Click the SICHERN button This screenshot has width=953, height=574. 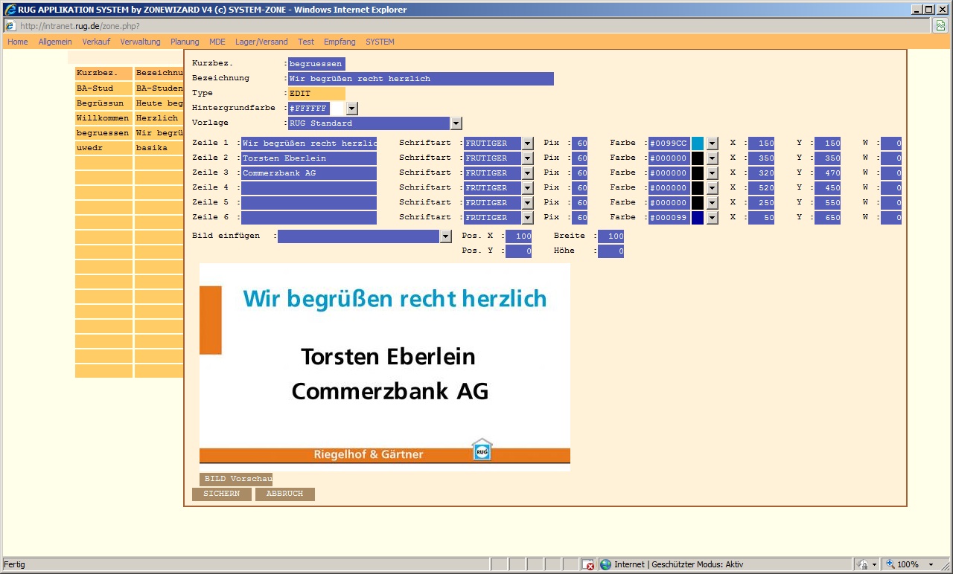(x=221, y=494)
